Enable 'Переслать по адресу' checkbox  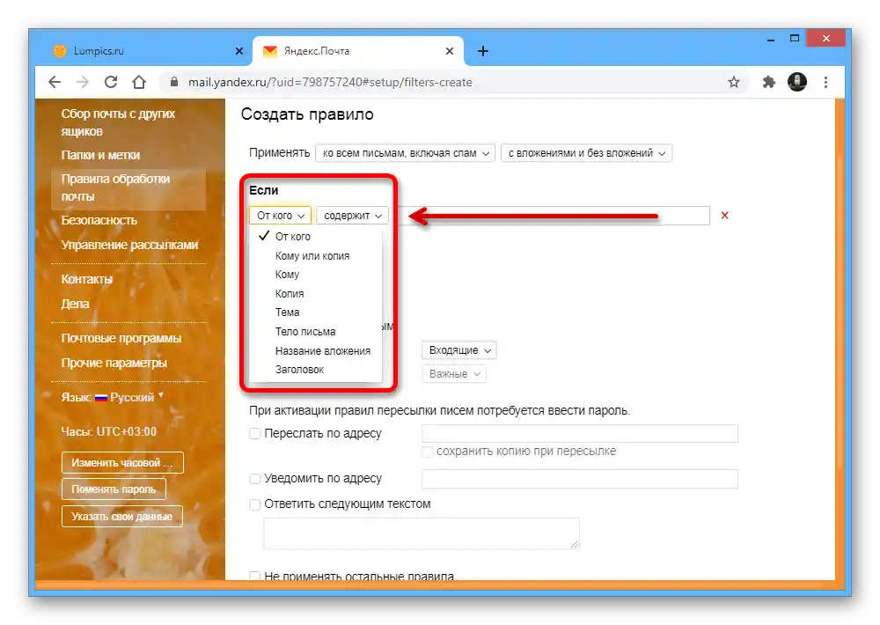coord(255,433)
